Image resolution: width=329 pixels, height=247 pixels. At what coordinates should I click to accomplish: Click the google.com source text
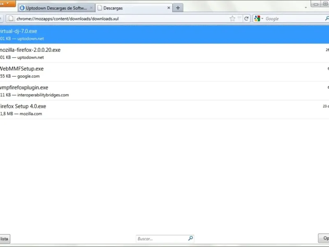(x=28, y=76)
